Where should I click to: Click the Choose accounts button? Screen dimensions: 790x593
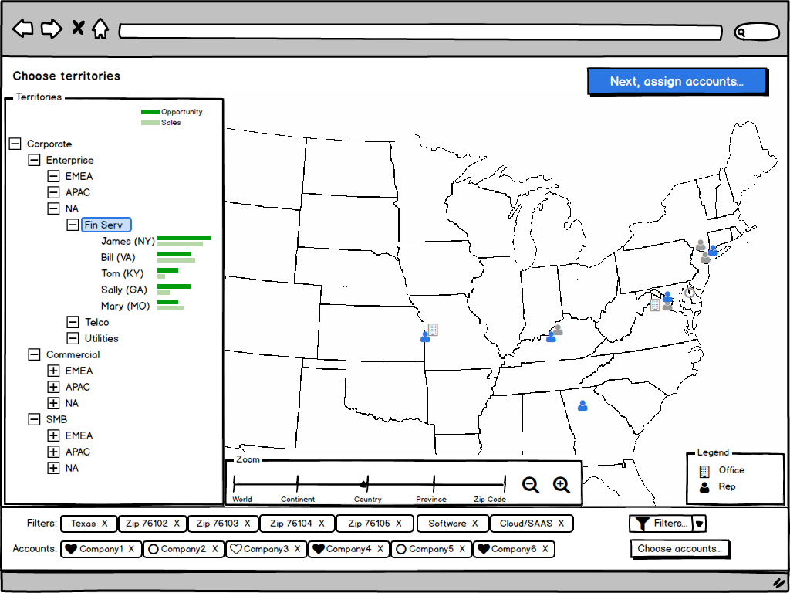680,548
